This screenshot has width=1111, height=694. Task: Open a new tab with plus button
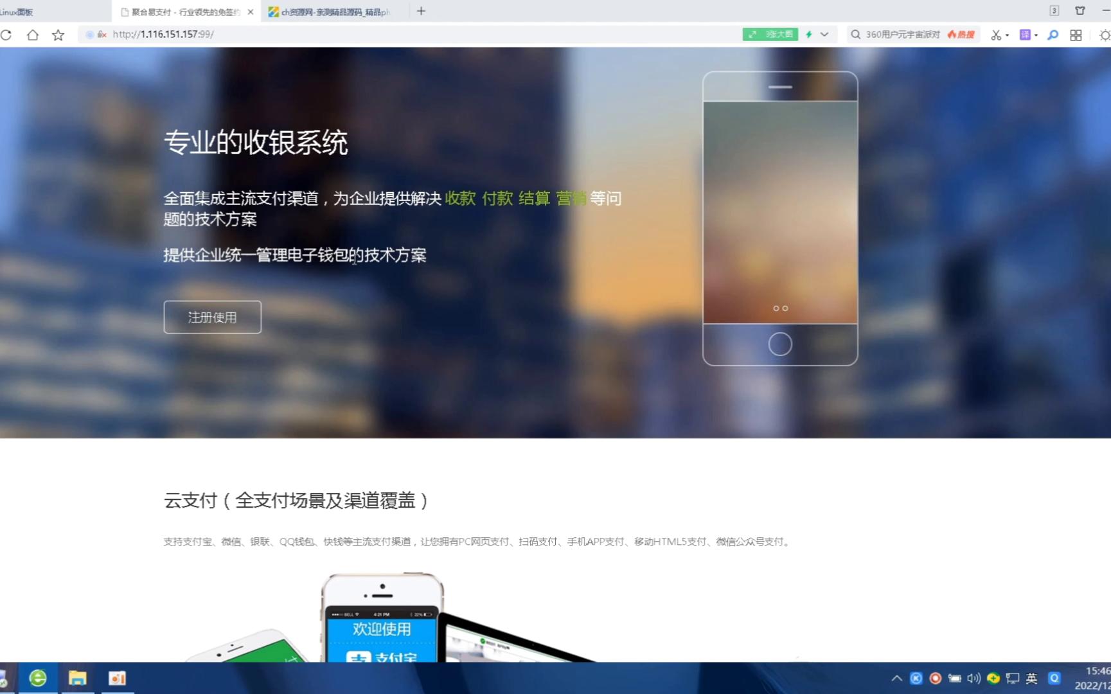click(421, 11)
